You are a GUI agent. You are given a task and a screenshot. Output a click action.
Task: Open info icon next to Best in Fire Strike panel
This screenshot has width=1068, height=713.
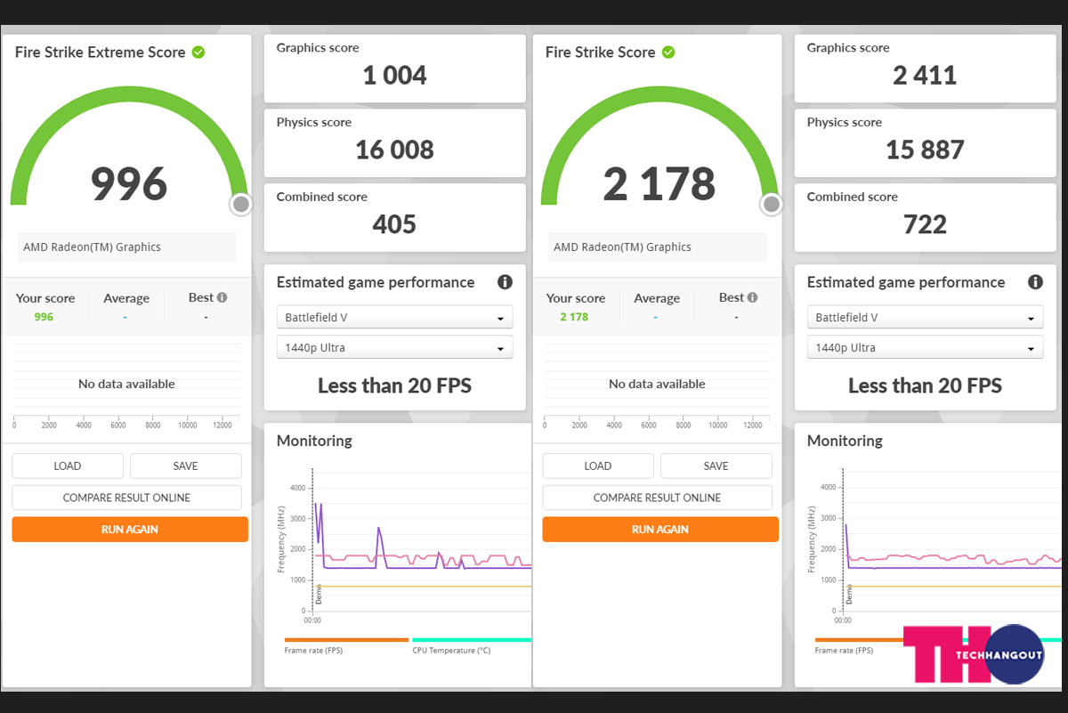(x=752, y=297)
